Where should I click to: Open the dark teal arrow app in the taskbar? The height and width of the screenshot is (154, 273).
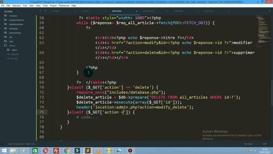(x=77, y=151)
